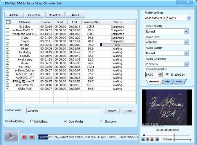Viewport: 197px width, 145px height.
Task: Sort by the FileName column header
Action: pyautogui.click(x=25, y=22)
